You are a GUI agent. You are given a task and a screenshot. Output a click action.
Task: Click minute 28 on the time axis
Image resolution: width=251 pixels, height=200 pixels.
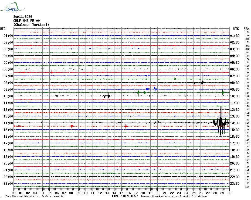215,193
